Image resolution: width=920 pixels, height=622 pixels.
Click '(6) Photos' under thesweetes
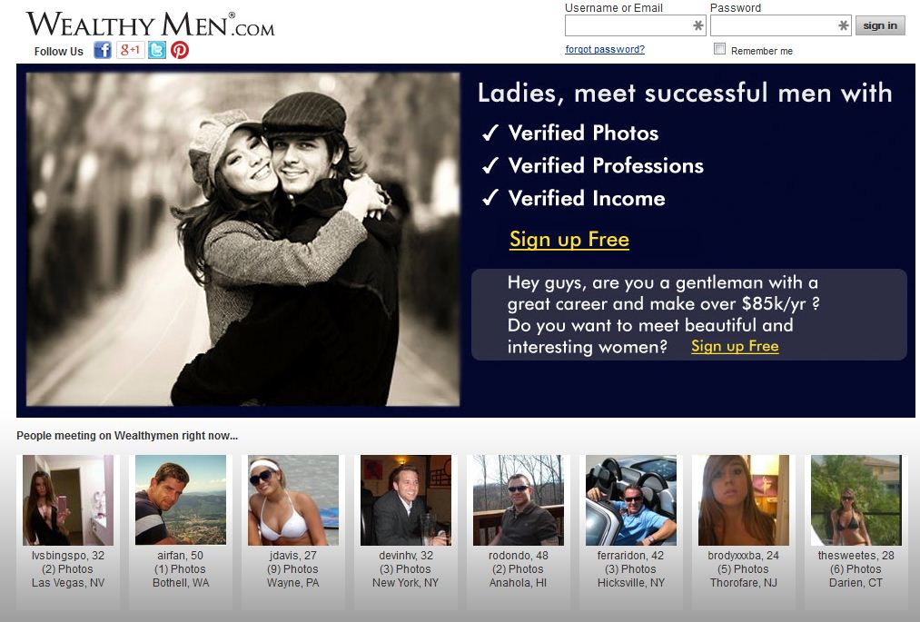coord(856,569)
